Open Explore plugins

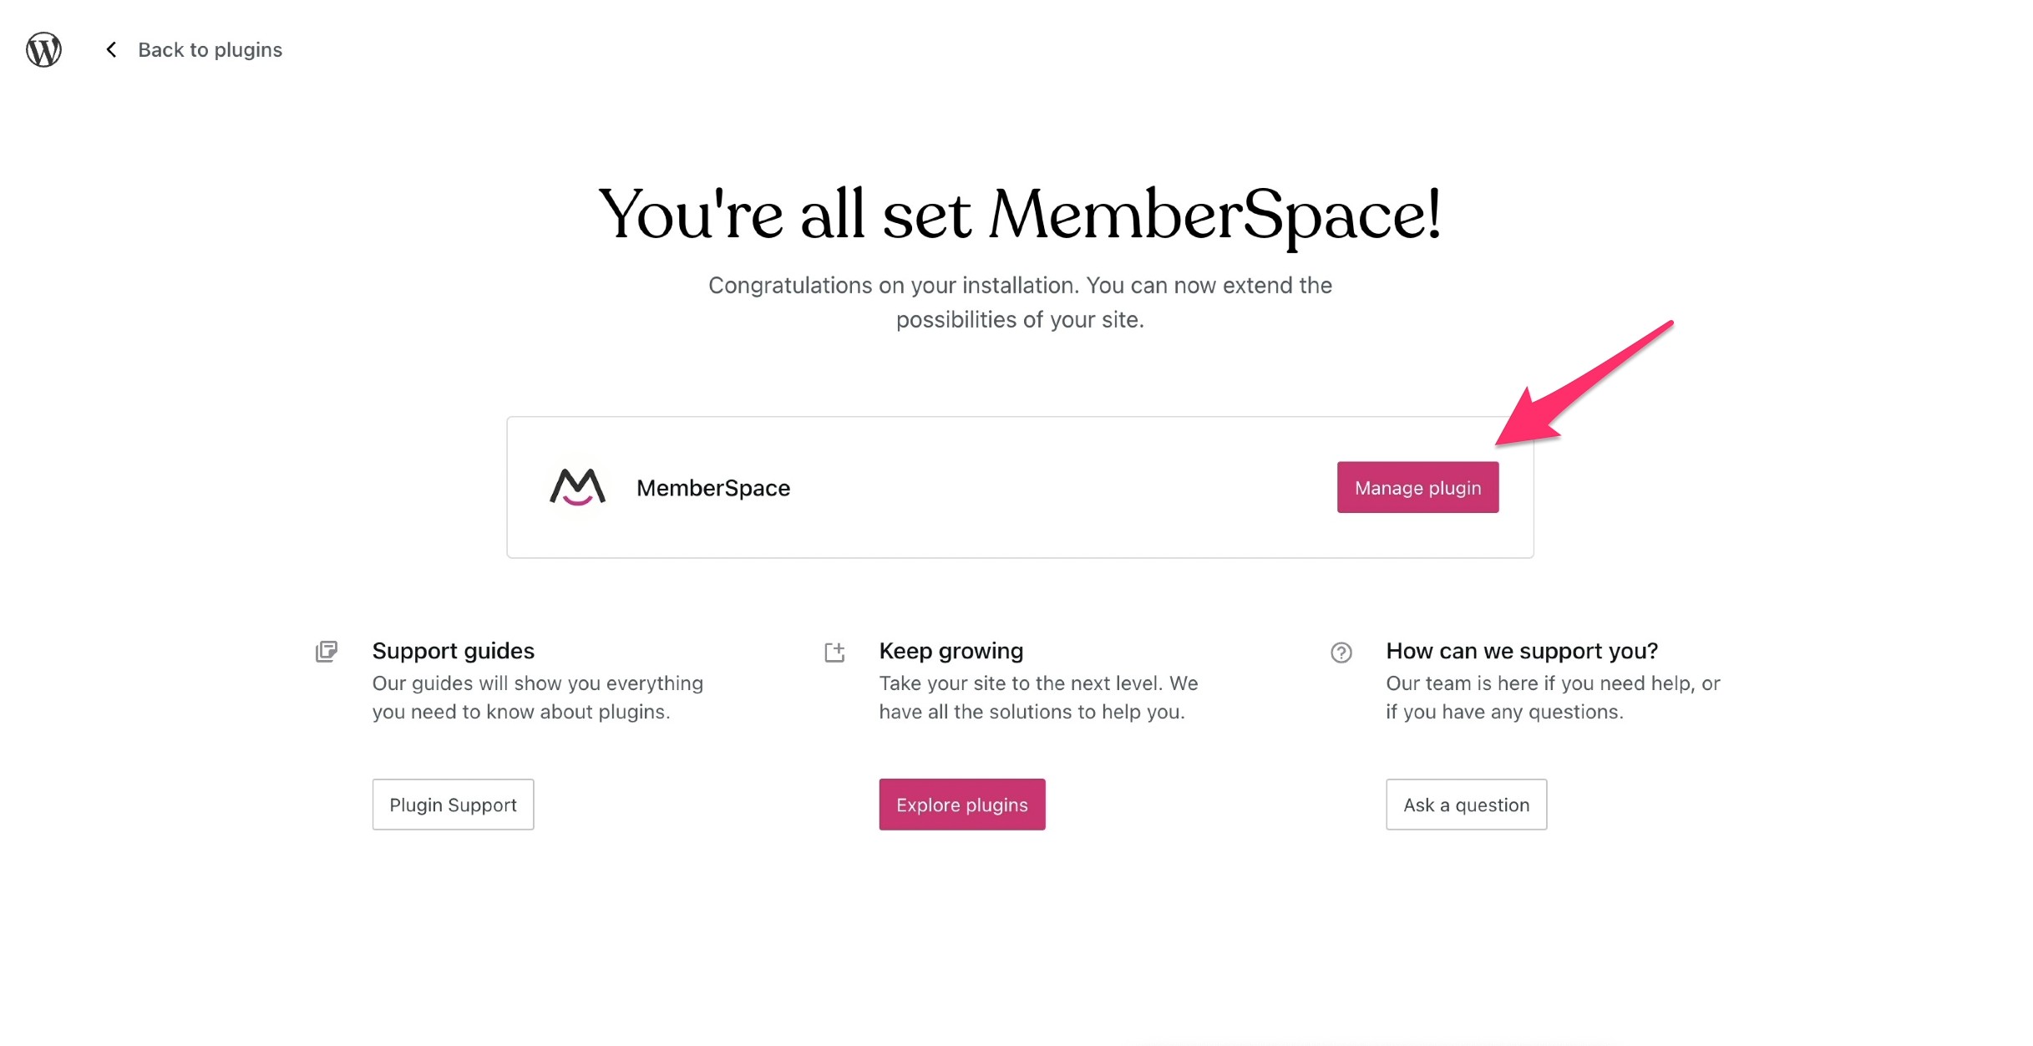[x=961, y=804]
